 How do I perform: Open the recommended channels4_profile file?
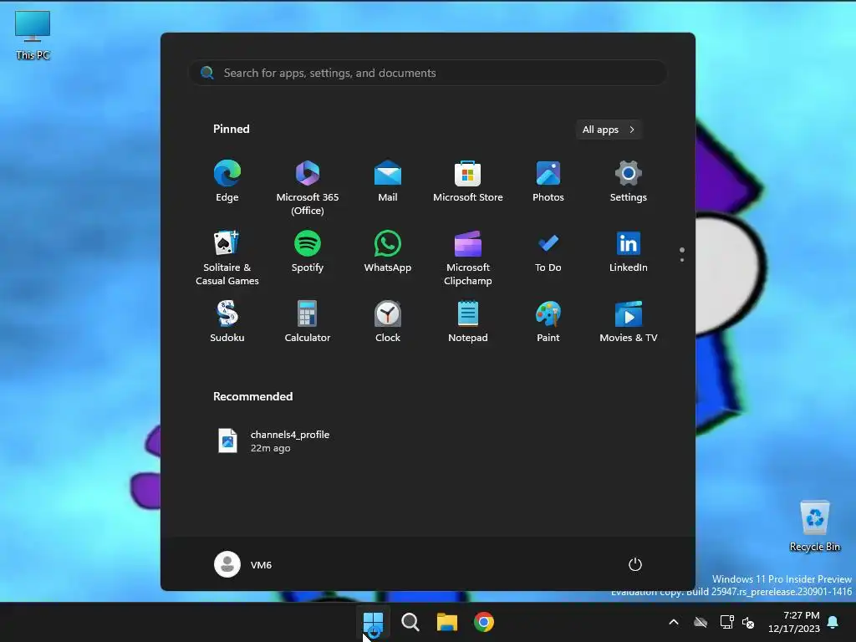click(274, 441)
